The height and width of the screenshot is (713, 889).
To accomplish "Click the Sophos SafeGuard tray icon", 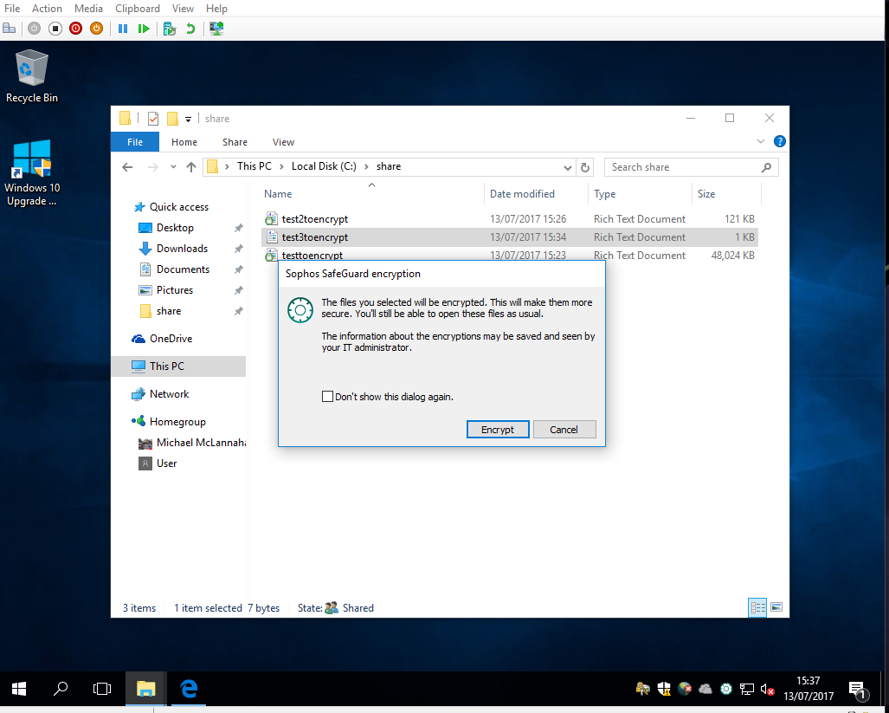I will (726, 690).
